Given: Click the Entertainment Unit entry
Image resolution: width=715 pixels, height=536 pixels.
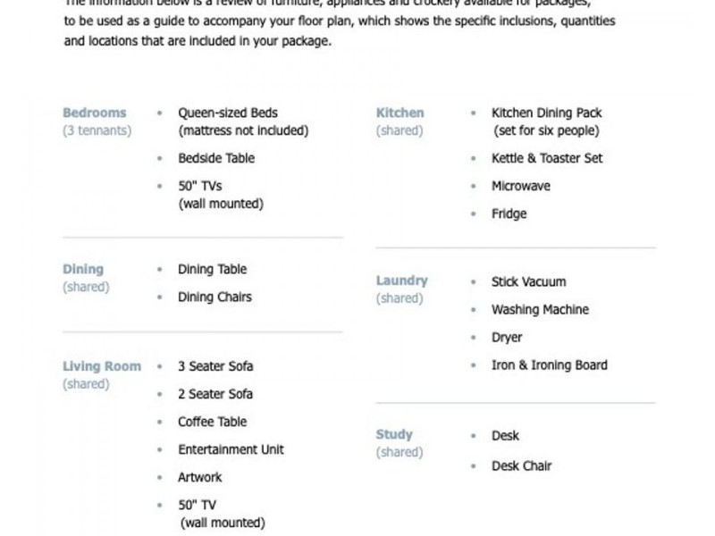Looking at the screenshot, I should tap(231, 449).
